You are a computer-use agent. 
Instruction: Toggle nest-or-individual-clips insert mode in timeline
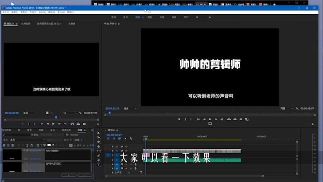click(x=108, y=138)
